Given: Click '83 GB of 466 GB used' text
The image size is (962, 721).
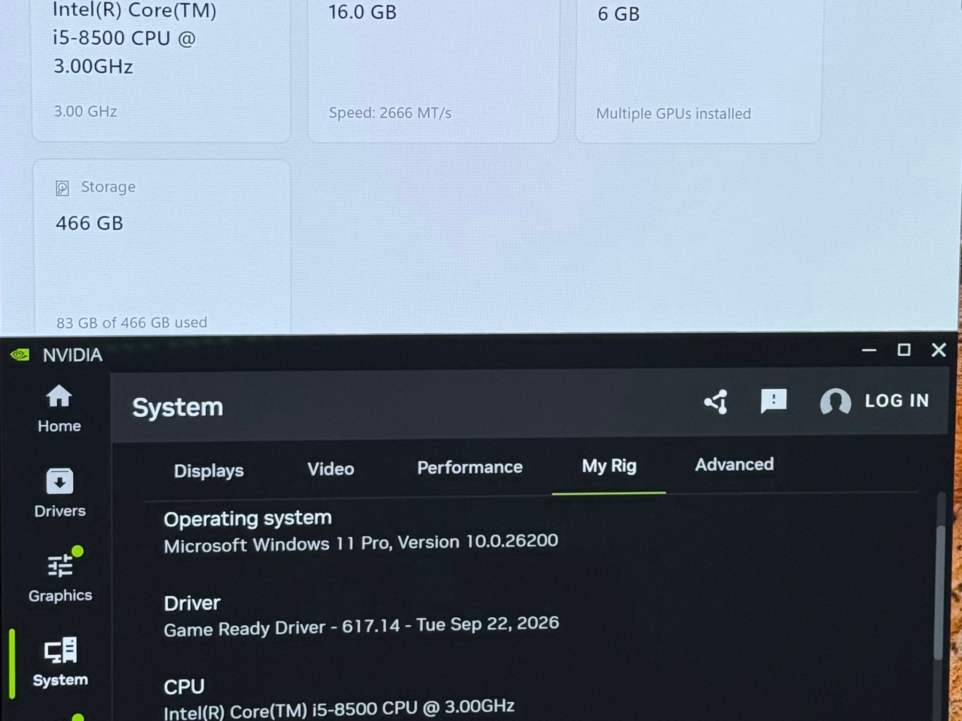Looking at the screenshot, I should (x=132, y=322).
